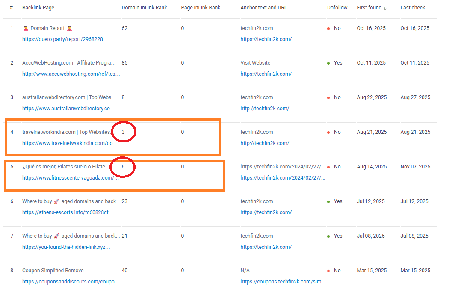Open the athens-escorts.info link
The width and height of the screenshot is (464, 298).
pyautogui.click(x=68, y=212)
